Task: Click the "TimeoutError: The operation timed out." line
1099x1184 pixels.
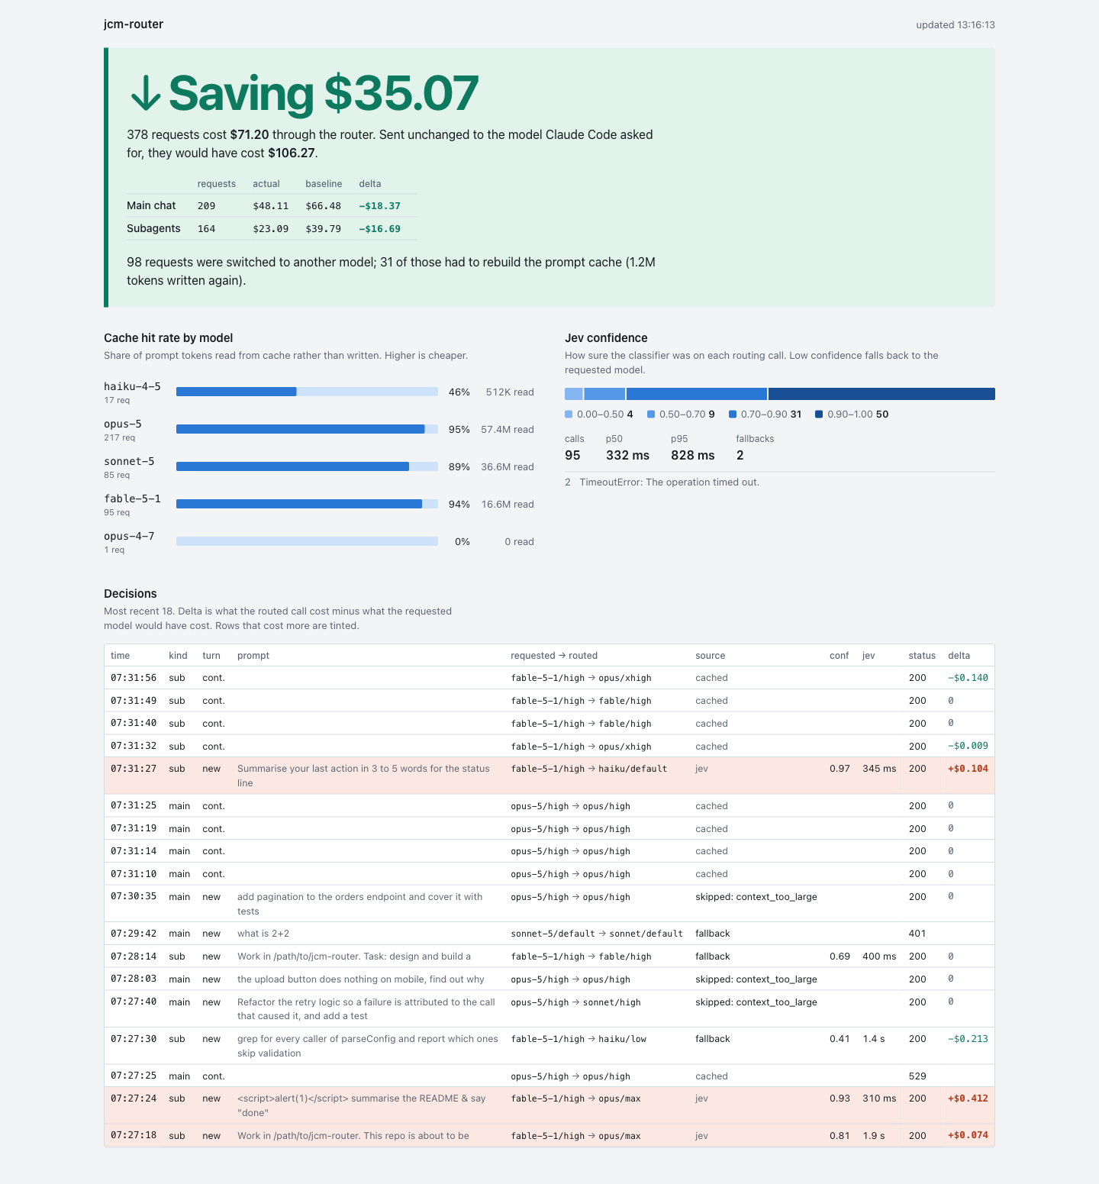Action: pyautogui.click(x=669, y=482)
